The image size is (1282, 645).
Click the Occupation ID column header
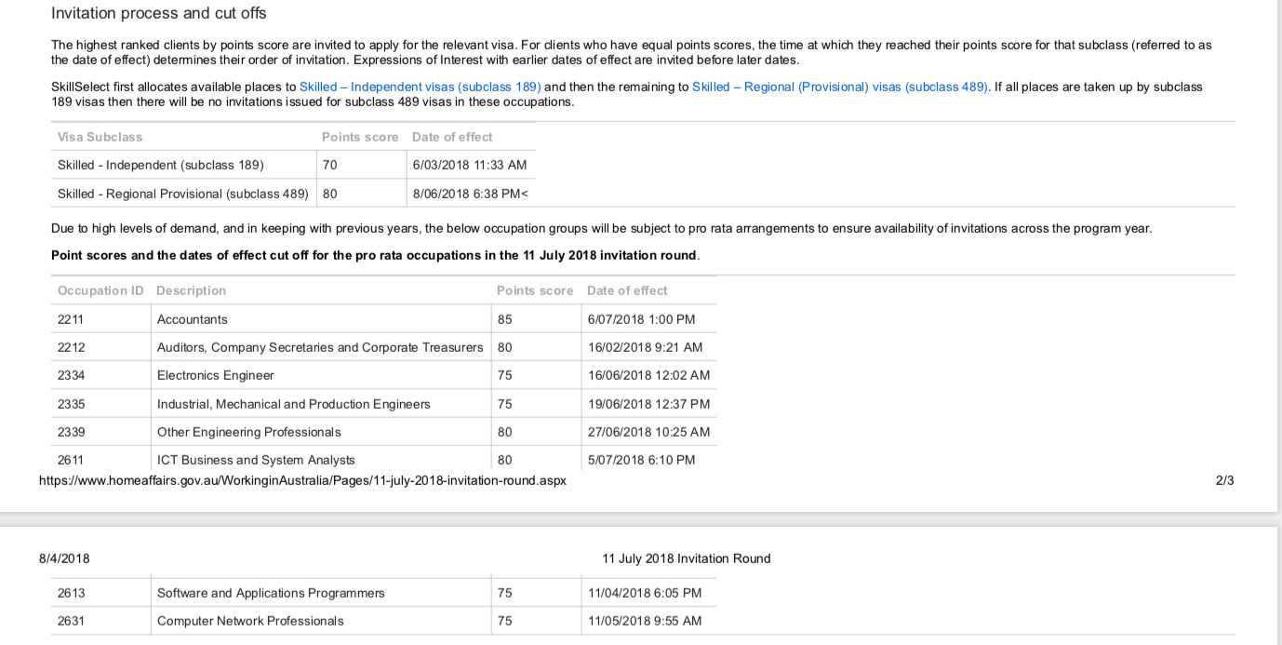click(100, 290)
